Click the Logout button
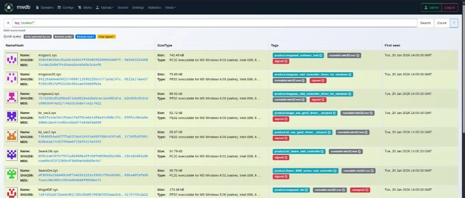 point(450,7)
